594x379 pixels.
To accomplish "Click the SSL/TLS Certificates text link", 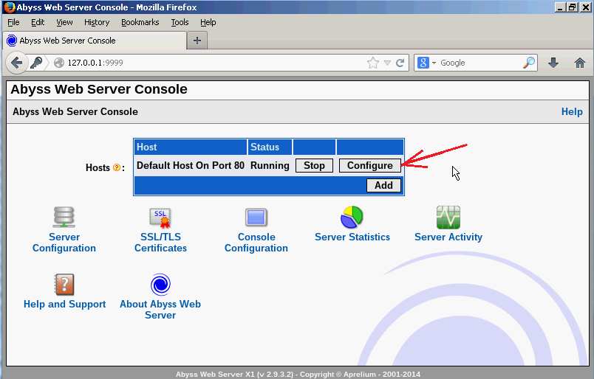I will point(160,243).
